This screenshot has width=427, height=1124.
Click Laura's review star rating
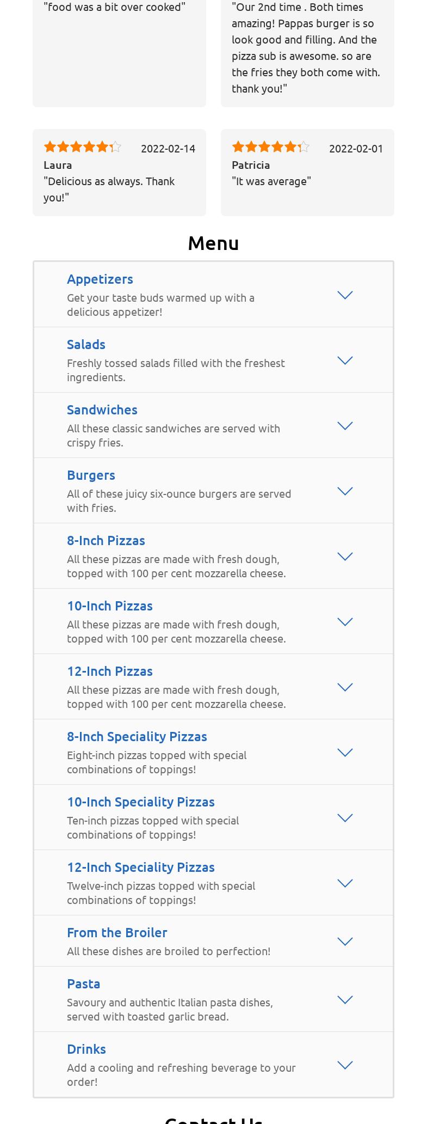(82, 147)
